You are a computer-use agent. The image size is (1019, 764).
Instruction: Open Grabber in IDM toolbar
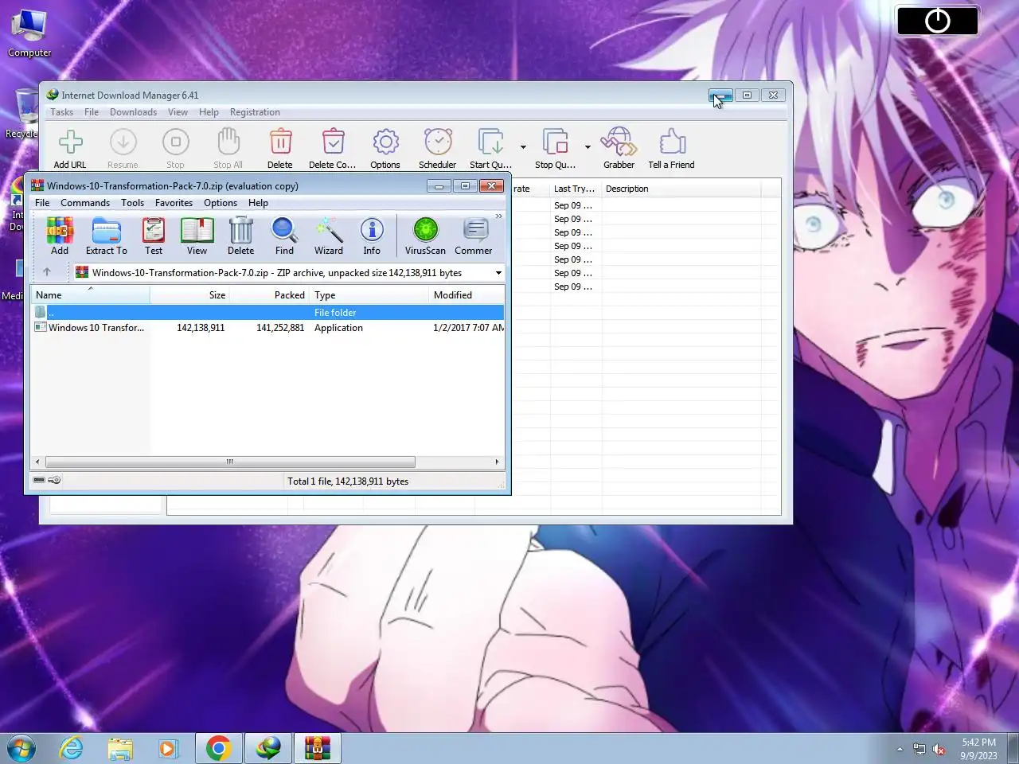(x=619, y=149)
